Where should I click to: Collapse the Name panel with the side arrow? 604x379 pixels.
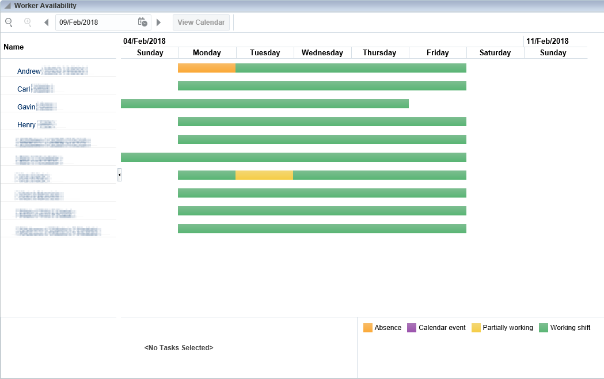click(119, 175)
